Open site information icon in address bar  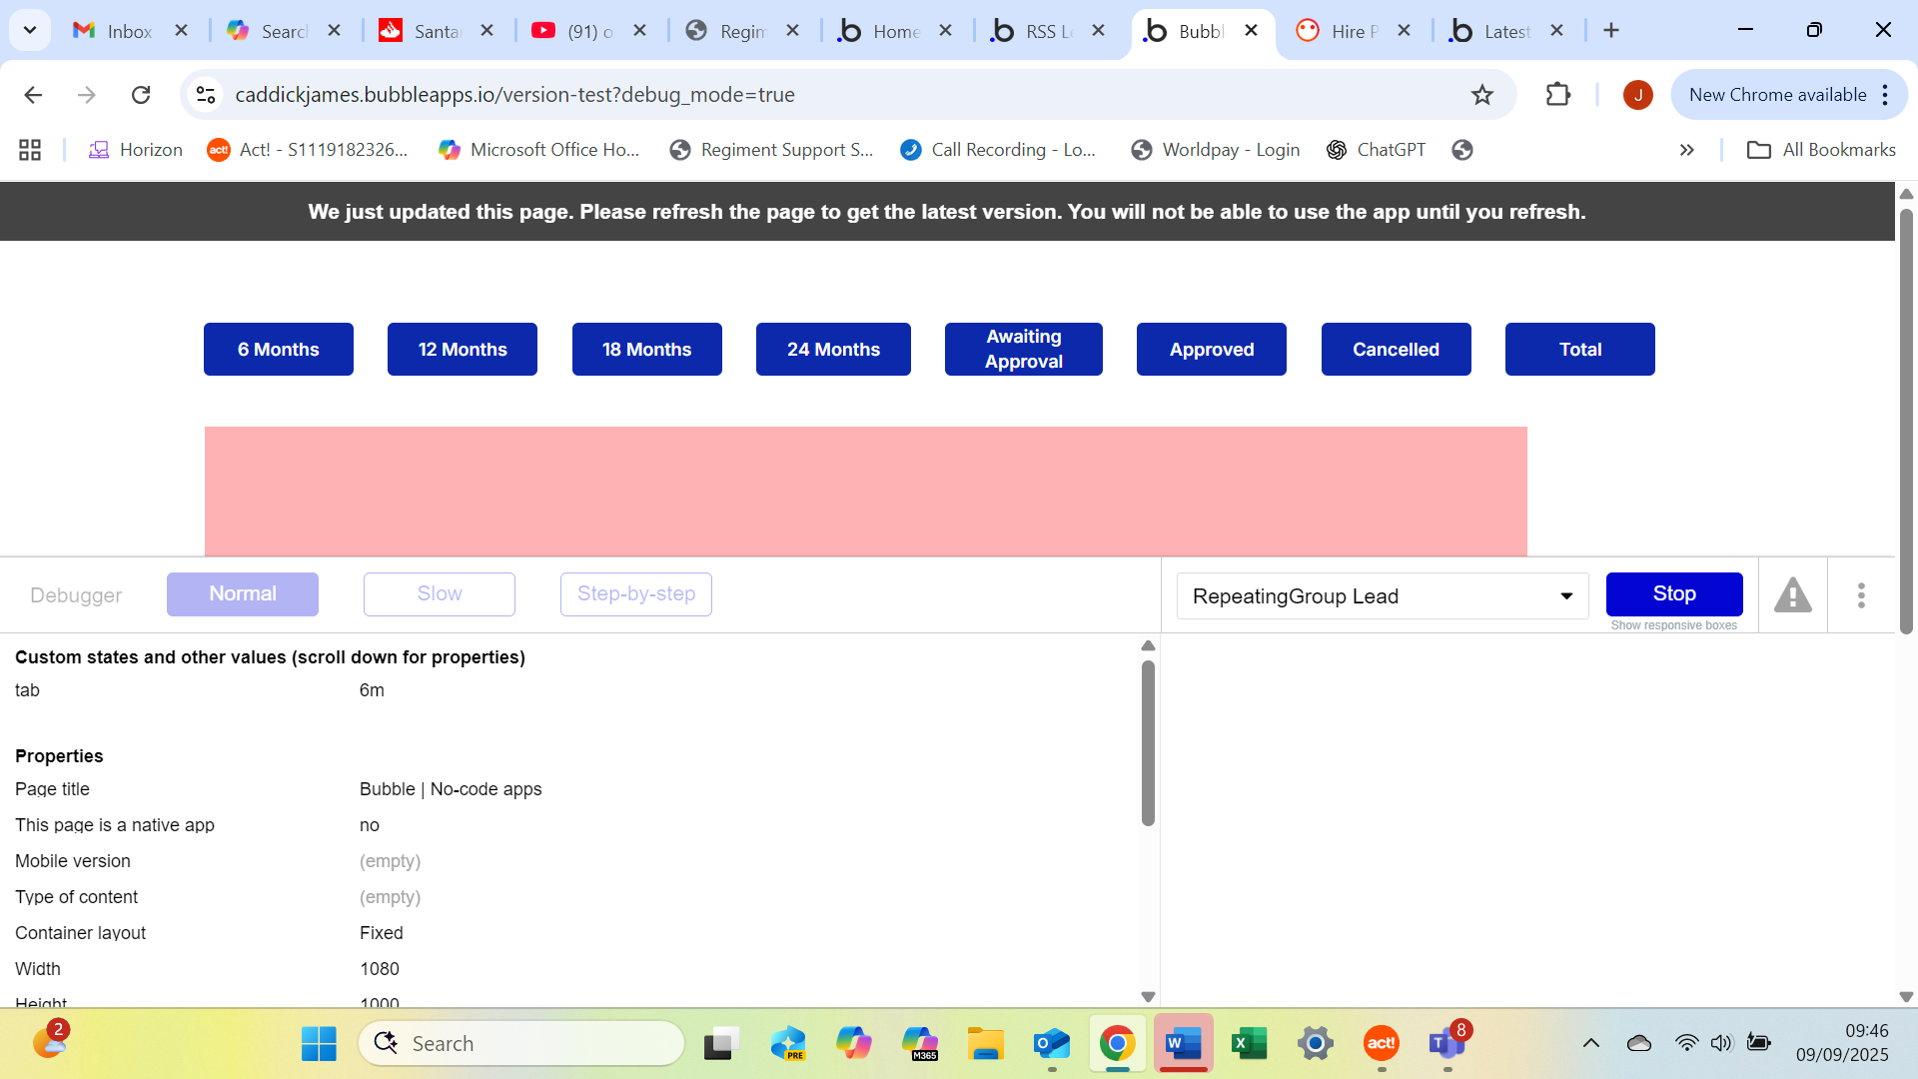206,95
